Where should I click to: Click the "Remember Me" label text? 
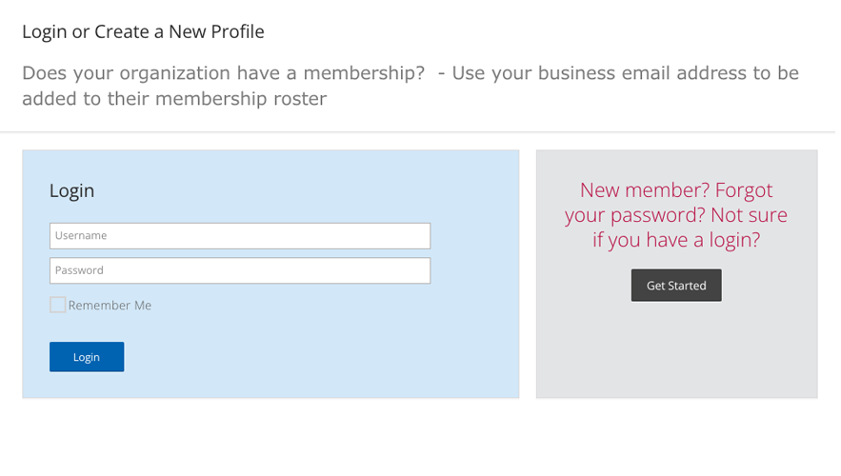click(110, 306)
